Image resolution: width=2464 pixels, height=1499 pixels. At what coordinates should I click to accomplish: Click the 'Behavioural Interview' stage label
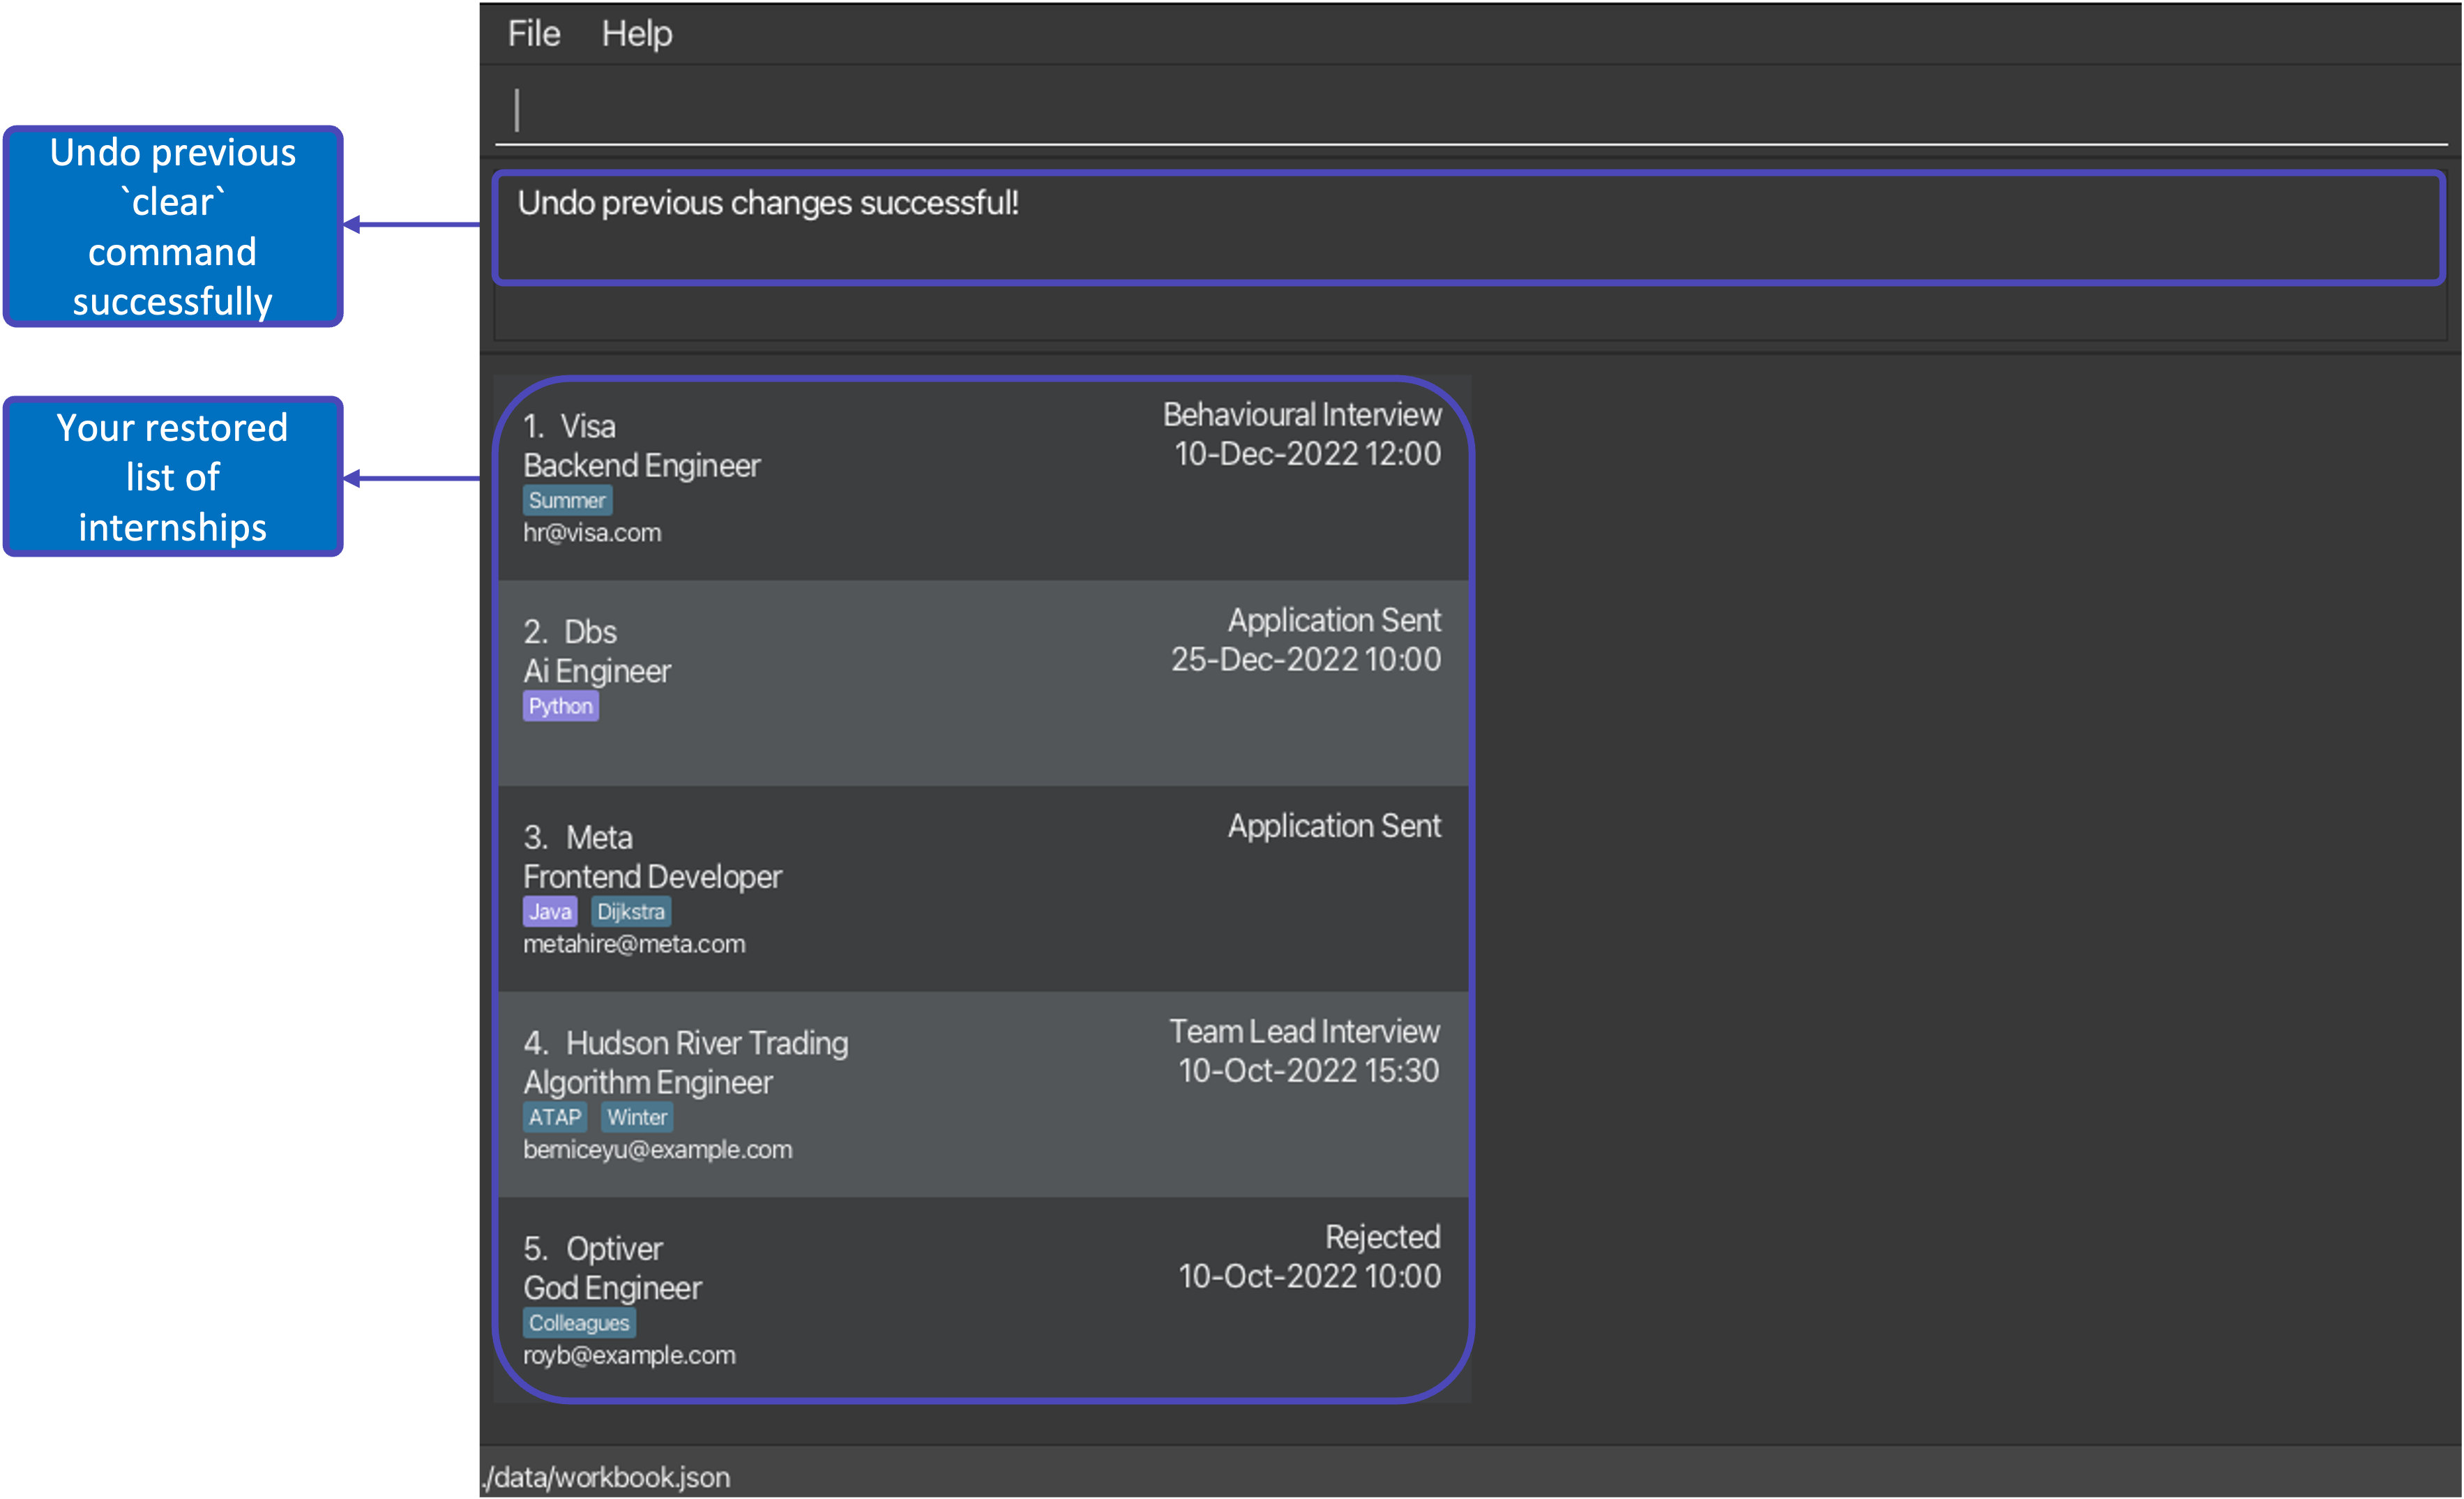[1302, 415]
